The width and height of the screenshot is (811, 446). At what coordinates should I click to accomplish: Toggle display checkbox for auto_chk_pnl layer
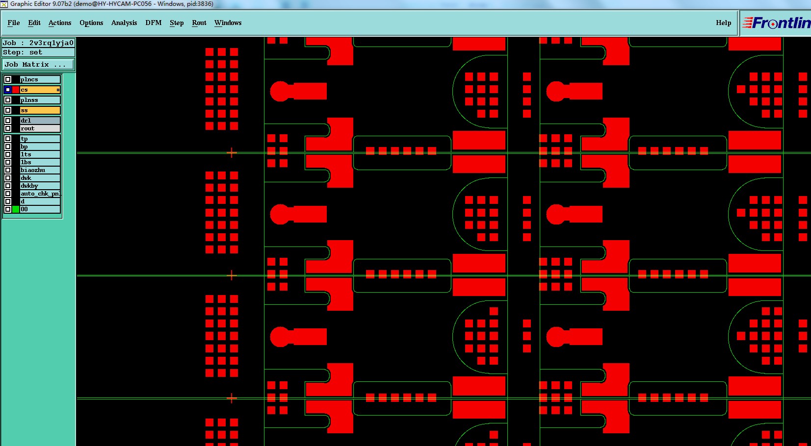tap(8, 194)
